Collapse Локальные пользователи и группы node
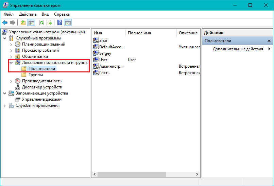This screenshot has width=274, height=186. 11,63
